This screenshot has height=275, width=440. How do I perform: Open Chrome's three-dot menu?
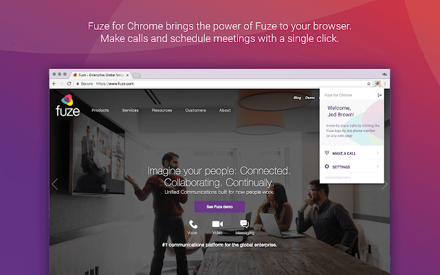pos(385,84)
